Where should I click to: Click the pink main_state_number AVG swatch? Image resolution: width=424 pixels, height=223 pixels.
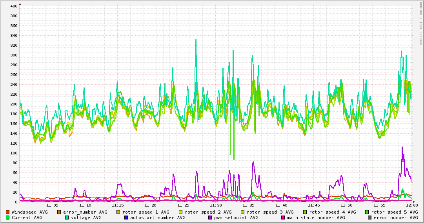[x=283, y=218]
